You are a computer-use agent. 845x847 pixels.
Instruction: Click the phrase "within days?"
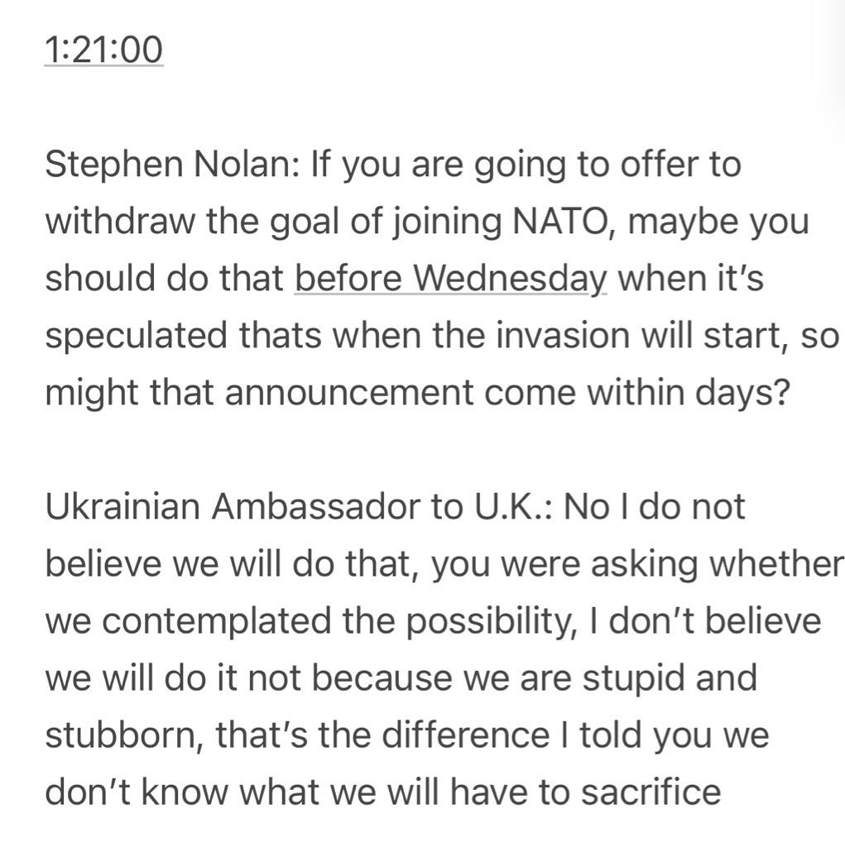click(689, 393)
